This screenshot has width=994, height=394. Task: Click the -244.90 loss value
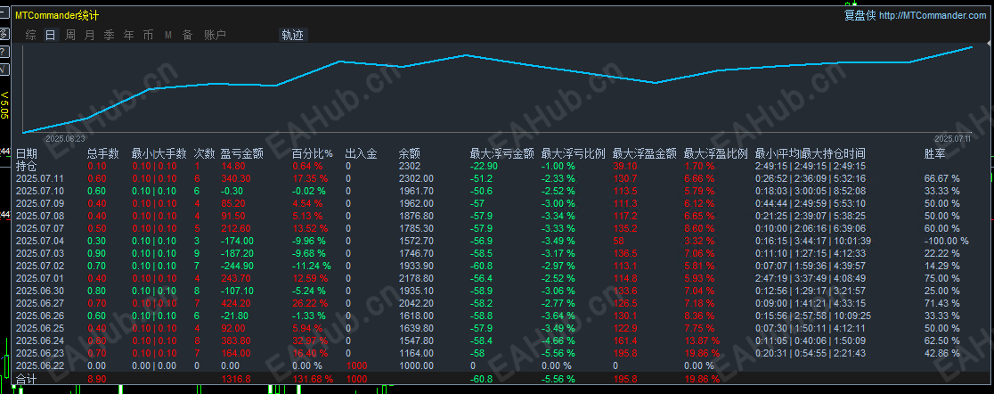tap(237, 266)
